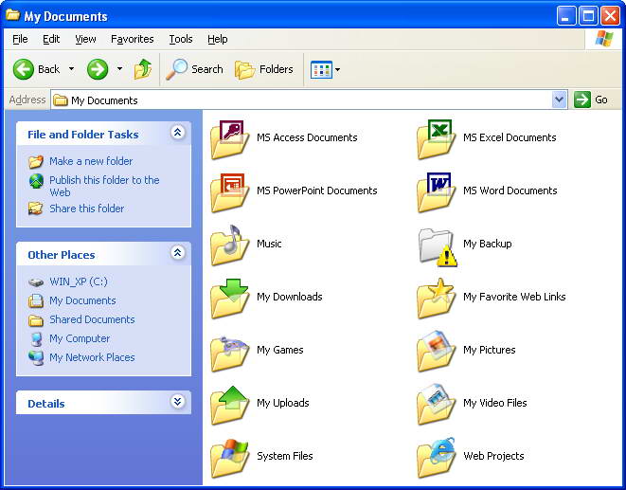Open the MS Excel Documents folder icon
This screenshot has width=626, height=490.
(x=436, y=138)
